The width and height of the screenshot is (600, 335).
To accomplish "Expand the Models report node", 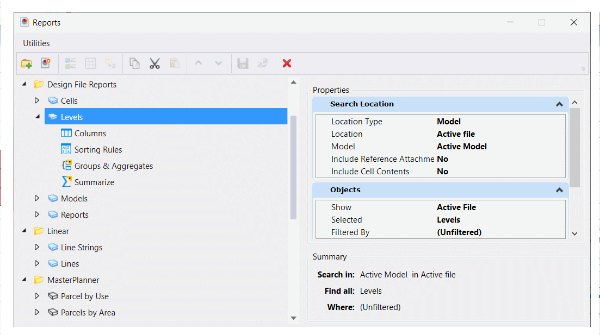I will [x=37, y=198].
